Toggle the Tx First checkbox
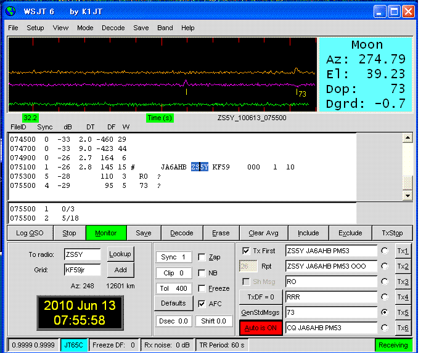The image size is (434, 353). pyautogui.click(x=247, y=251)
